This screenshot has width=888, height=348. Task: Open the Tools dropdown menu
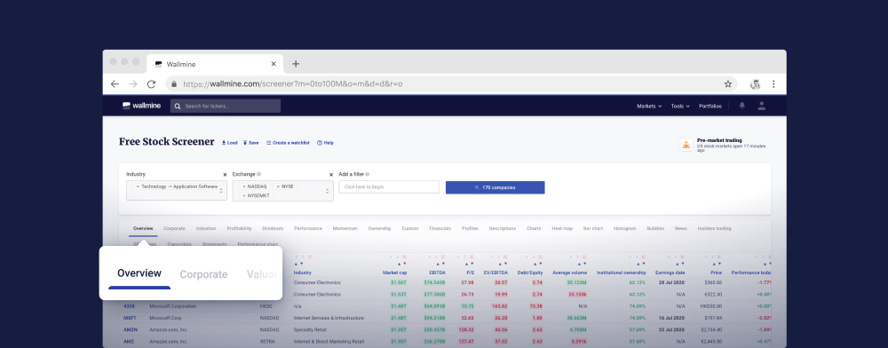pos(680,106)
